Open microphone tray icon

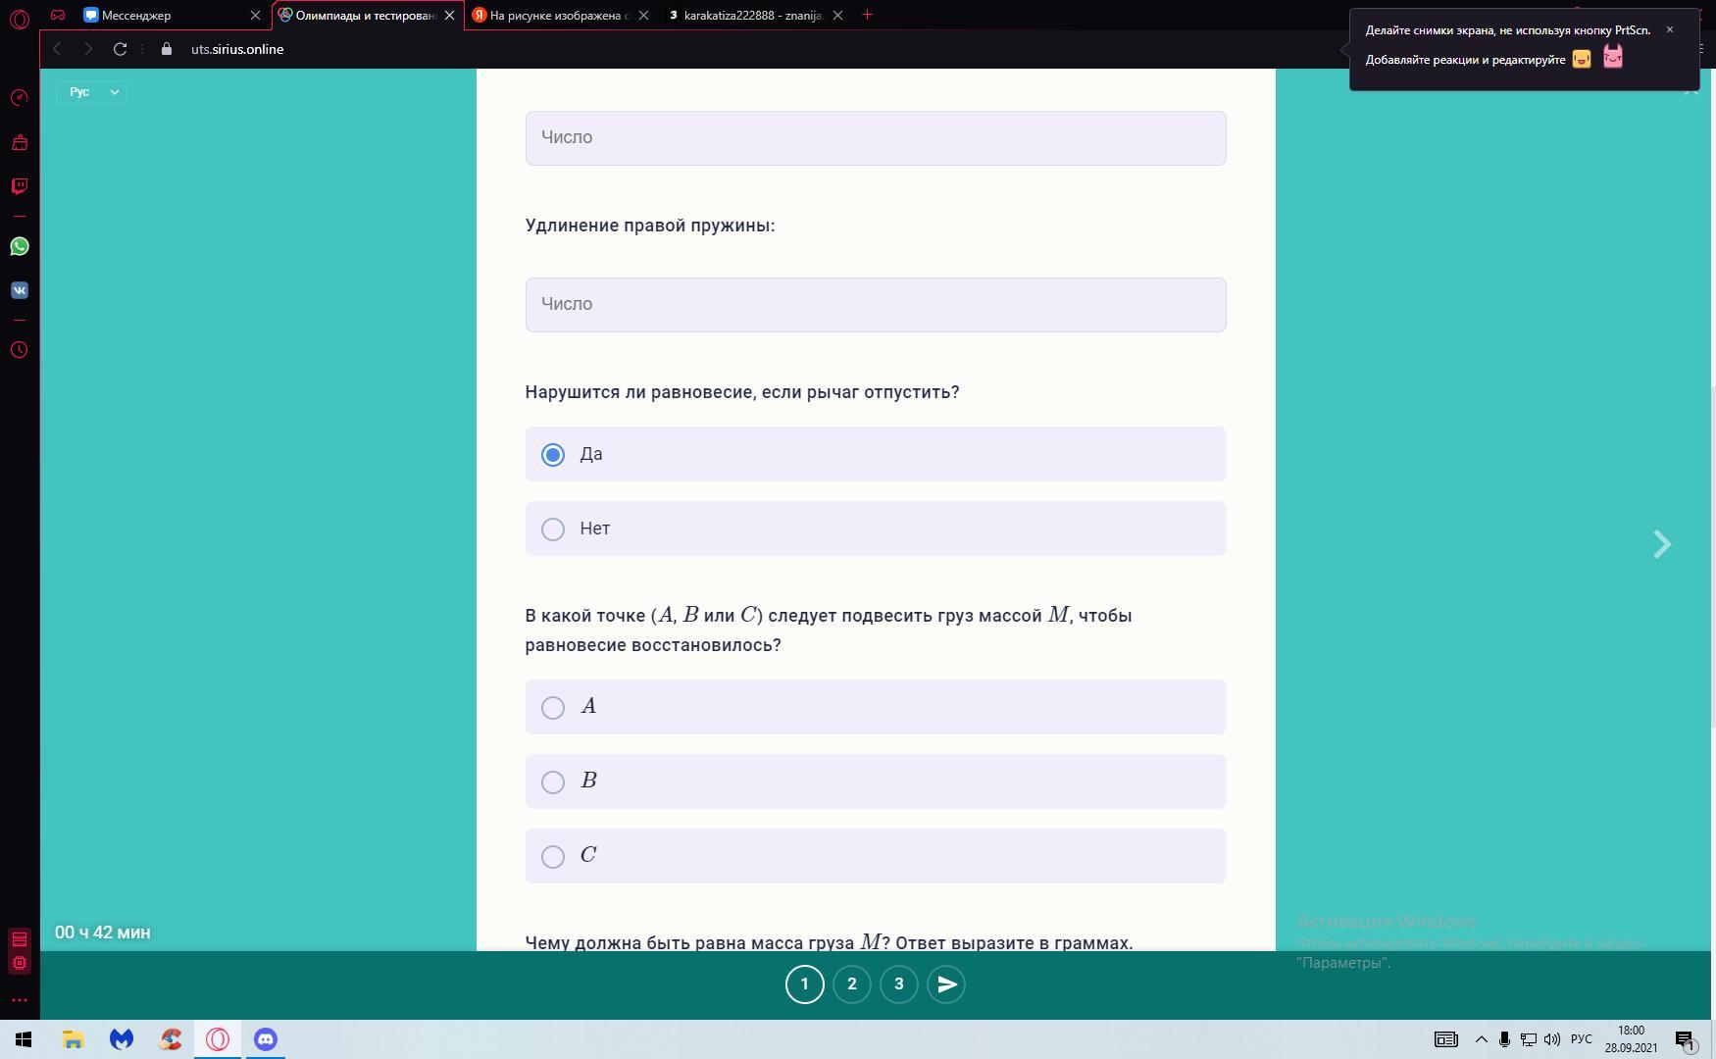coord(1504,1039)
